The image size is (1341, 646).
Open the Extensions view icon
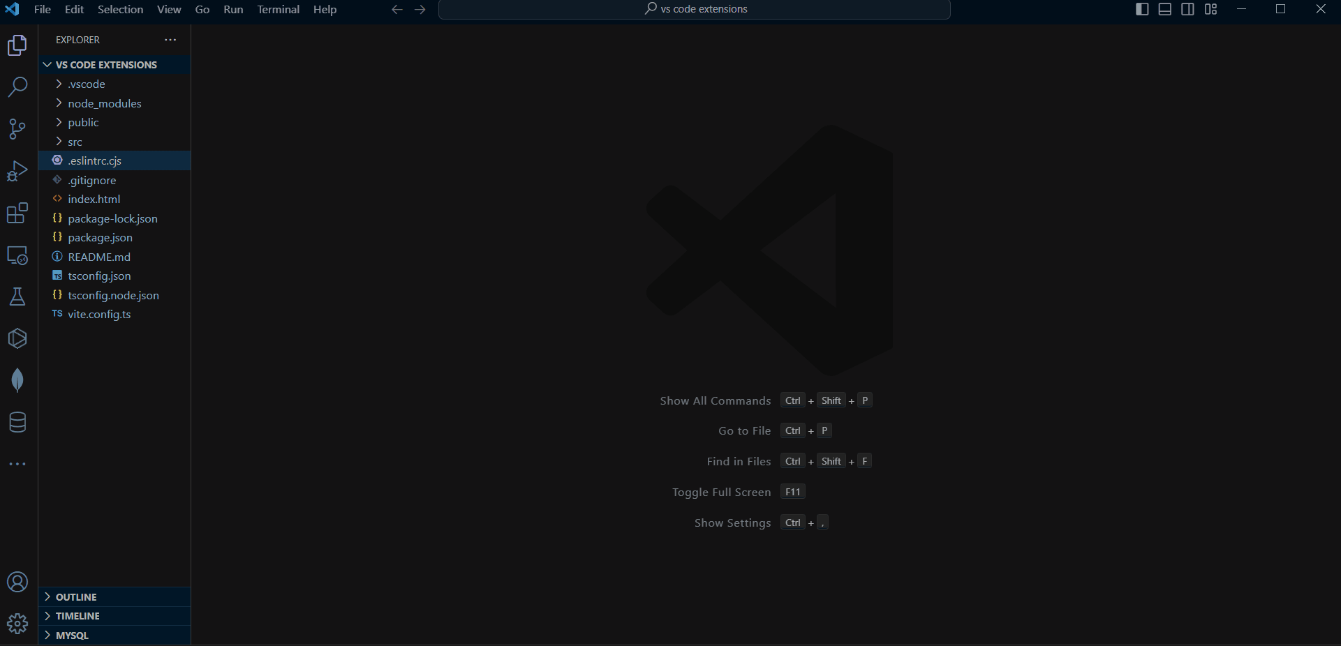tap(17, 213)
